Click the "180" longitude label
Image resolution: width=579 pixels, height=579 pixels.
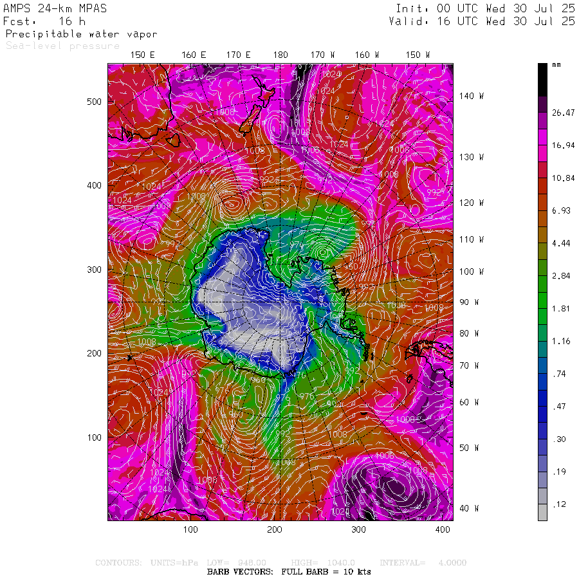pyautogui.click(x=280, y=55)
